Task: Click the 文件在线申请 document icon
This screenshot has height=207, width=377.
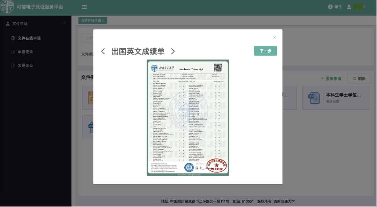Action: pos(13,38)
